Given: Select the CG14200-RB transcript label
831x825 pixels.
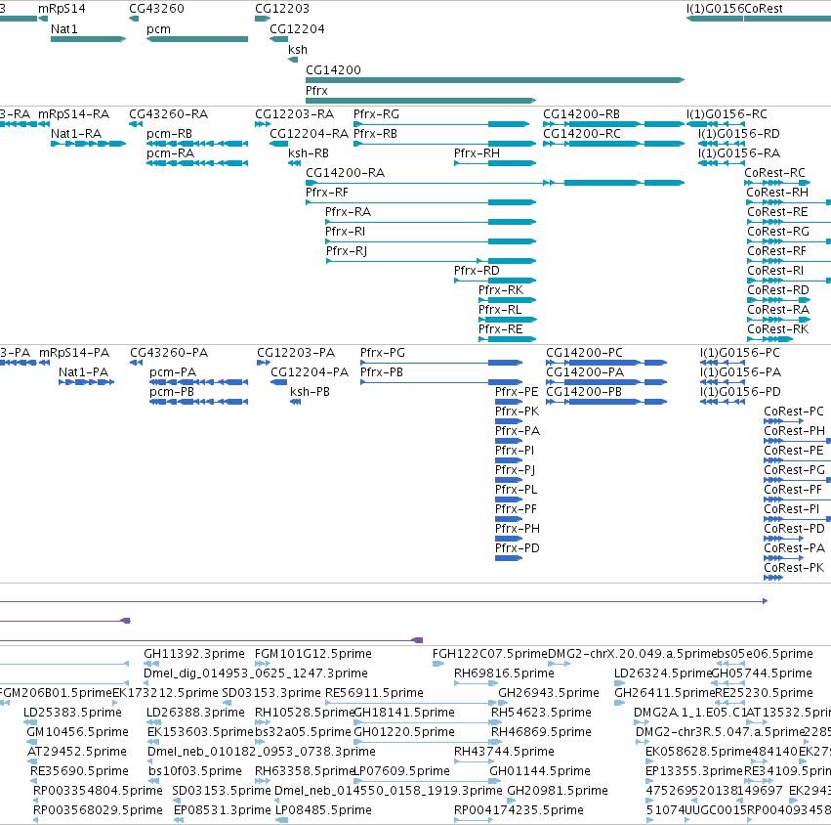Looking at the screenshot, I should click(581, 114).
